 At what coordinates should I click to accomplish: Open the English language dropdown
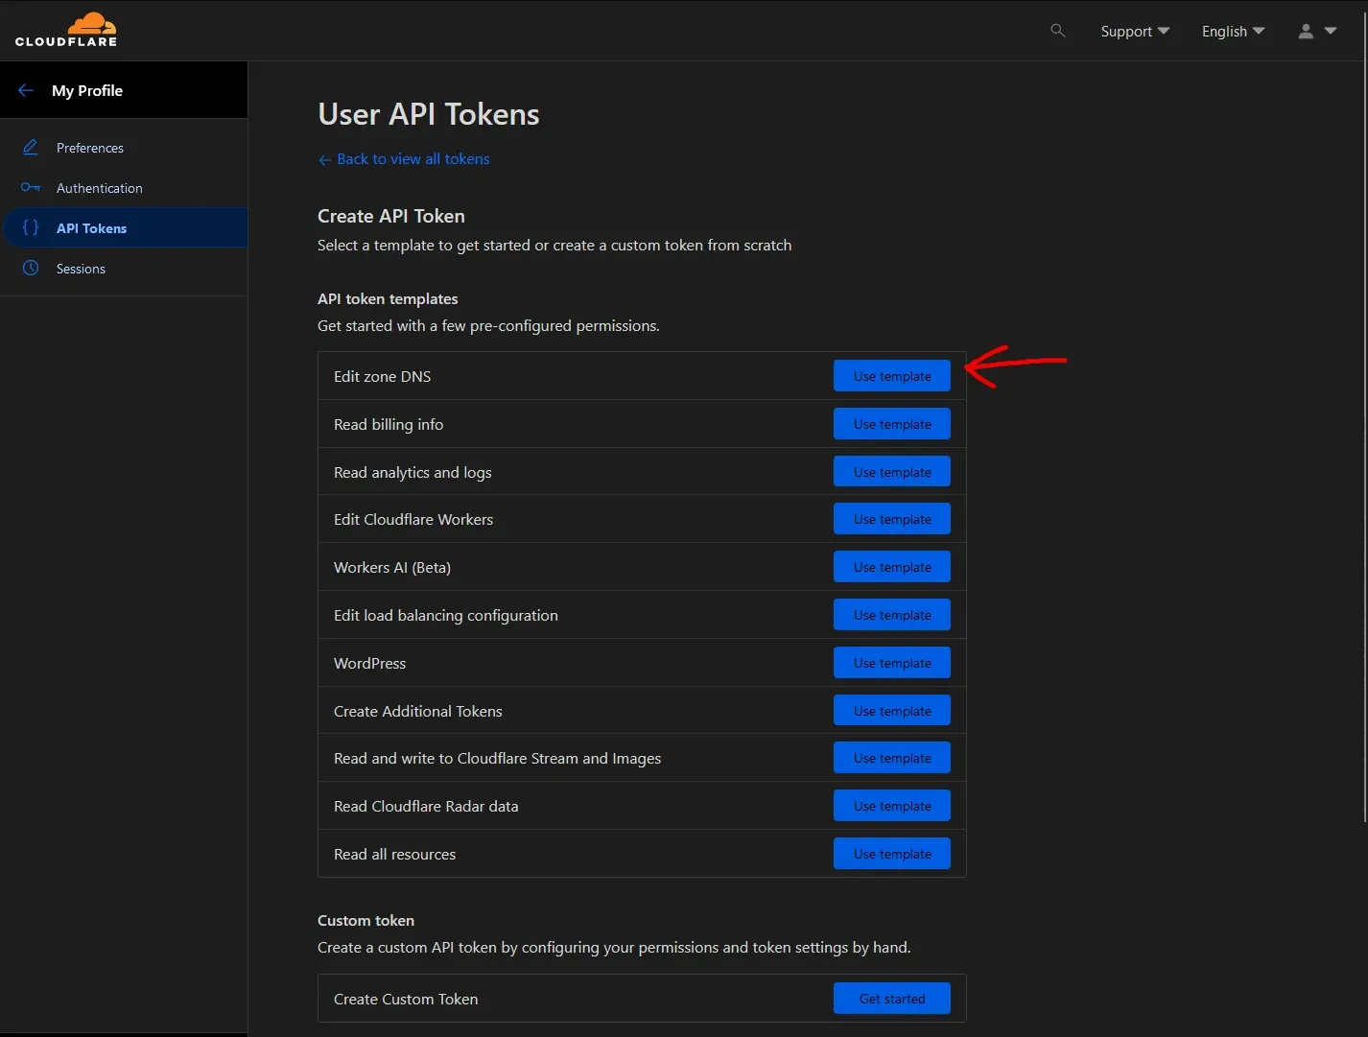click(x=1232, y=31)
